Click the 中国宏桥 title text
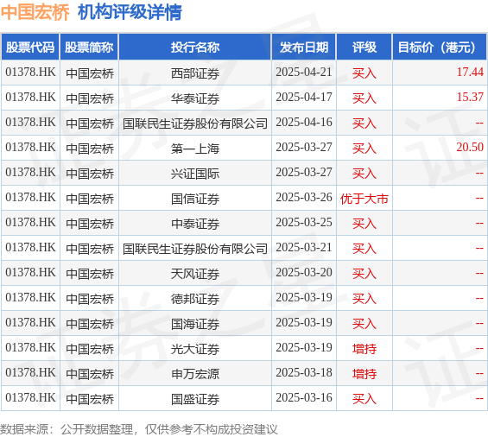 tap(35, 12)
